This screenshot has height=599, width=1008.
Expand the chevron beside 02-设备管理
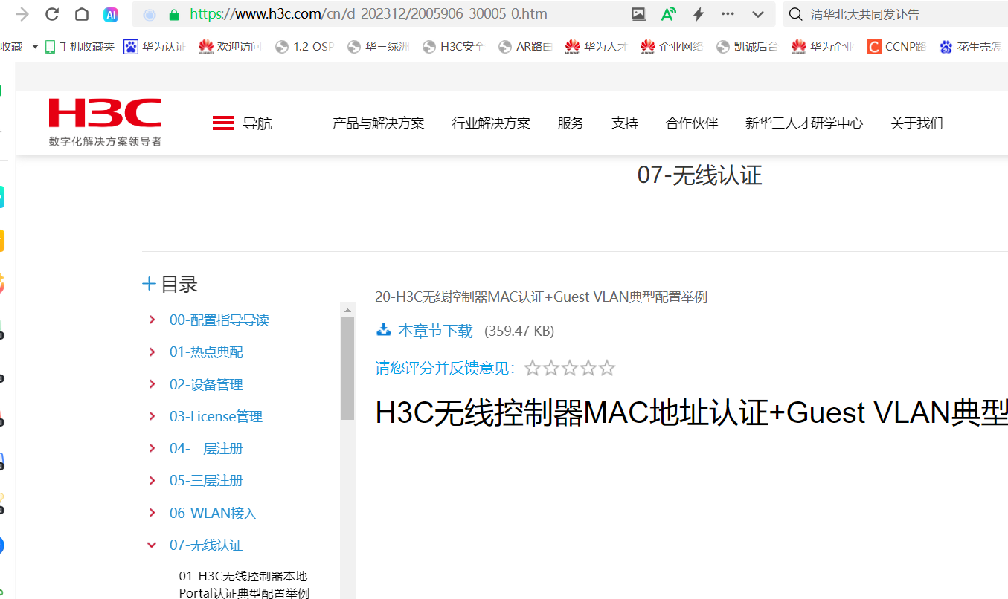(152, 384)
